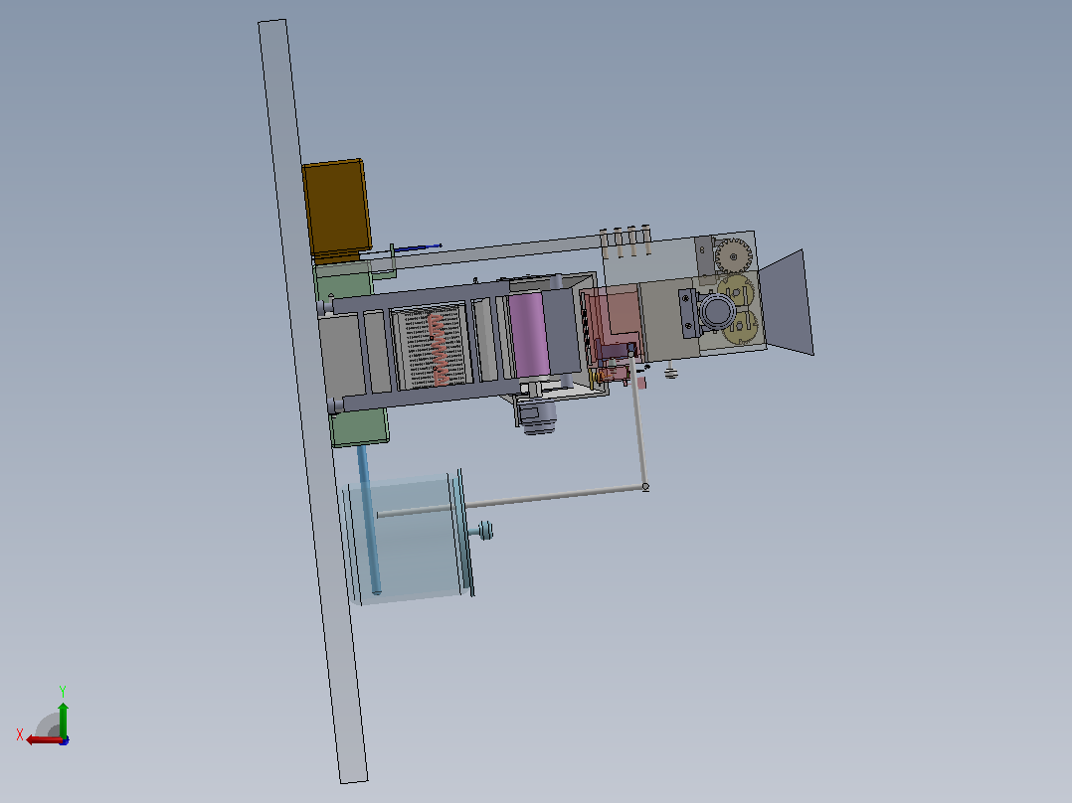Pick the blue vertical tube inside tank
This screenshot has width=1072, height=803.
pos(369,519)
